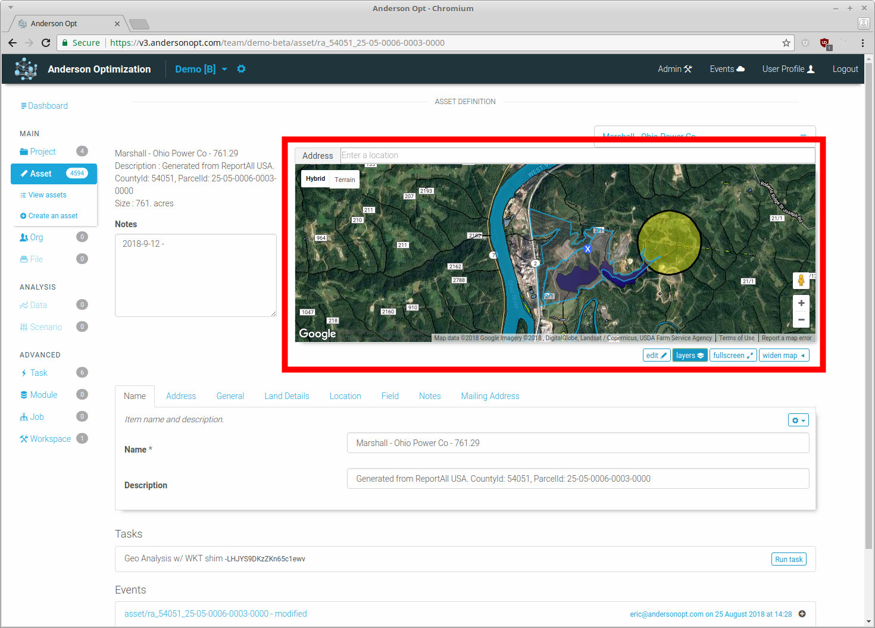The height and width of the screenshot is (628, 875).
Task: Click the page vertical scrollbar
Action: 869,297
